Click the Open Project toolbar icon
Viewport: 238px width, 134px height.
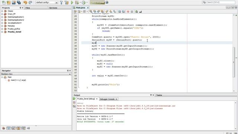[14, 3]
